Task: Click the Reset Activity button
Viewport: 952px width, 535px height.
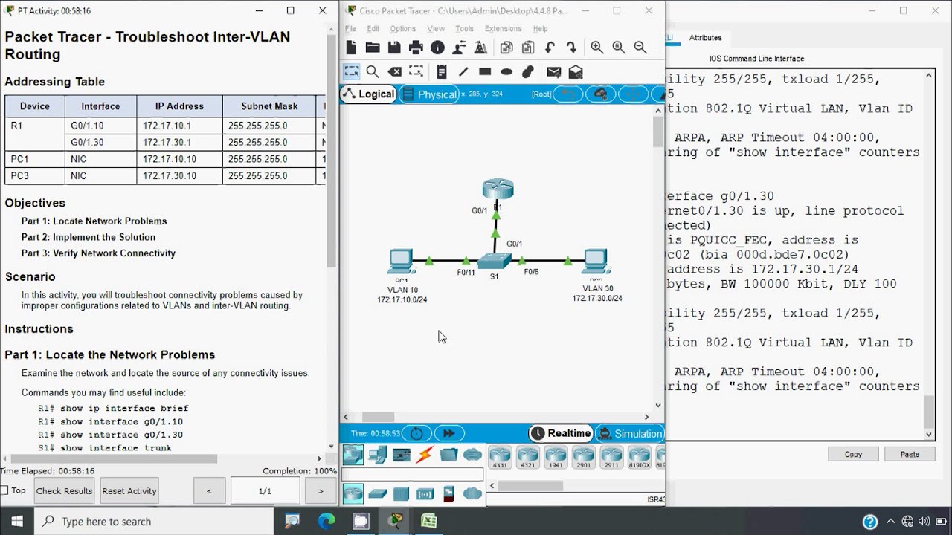Action: click(129, 490)
